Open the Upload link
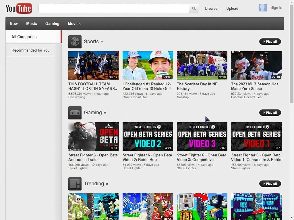This screenshot has height=220, width=294. pyautogui.click(x=232, y=8)
